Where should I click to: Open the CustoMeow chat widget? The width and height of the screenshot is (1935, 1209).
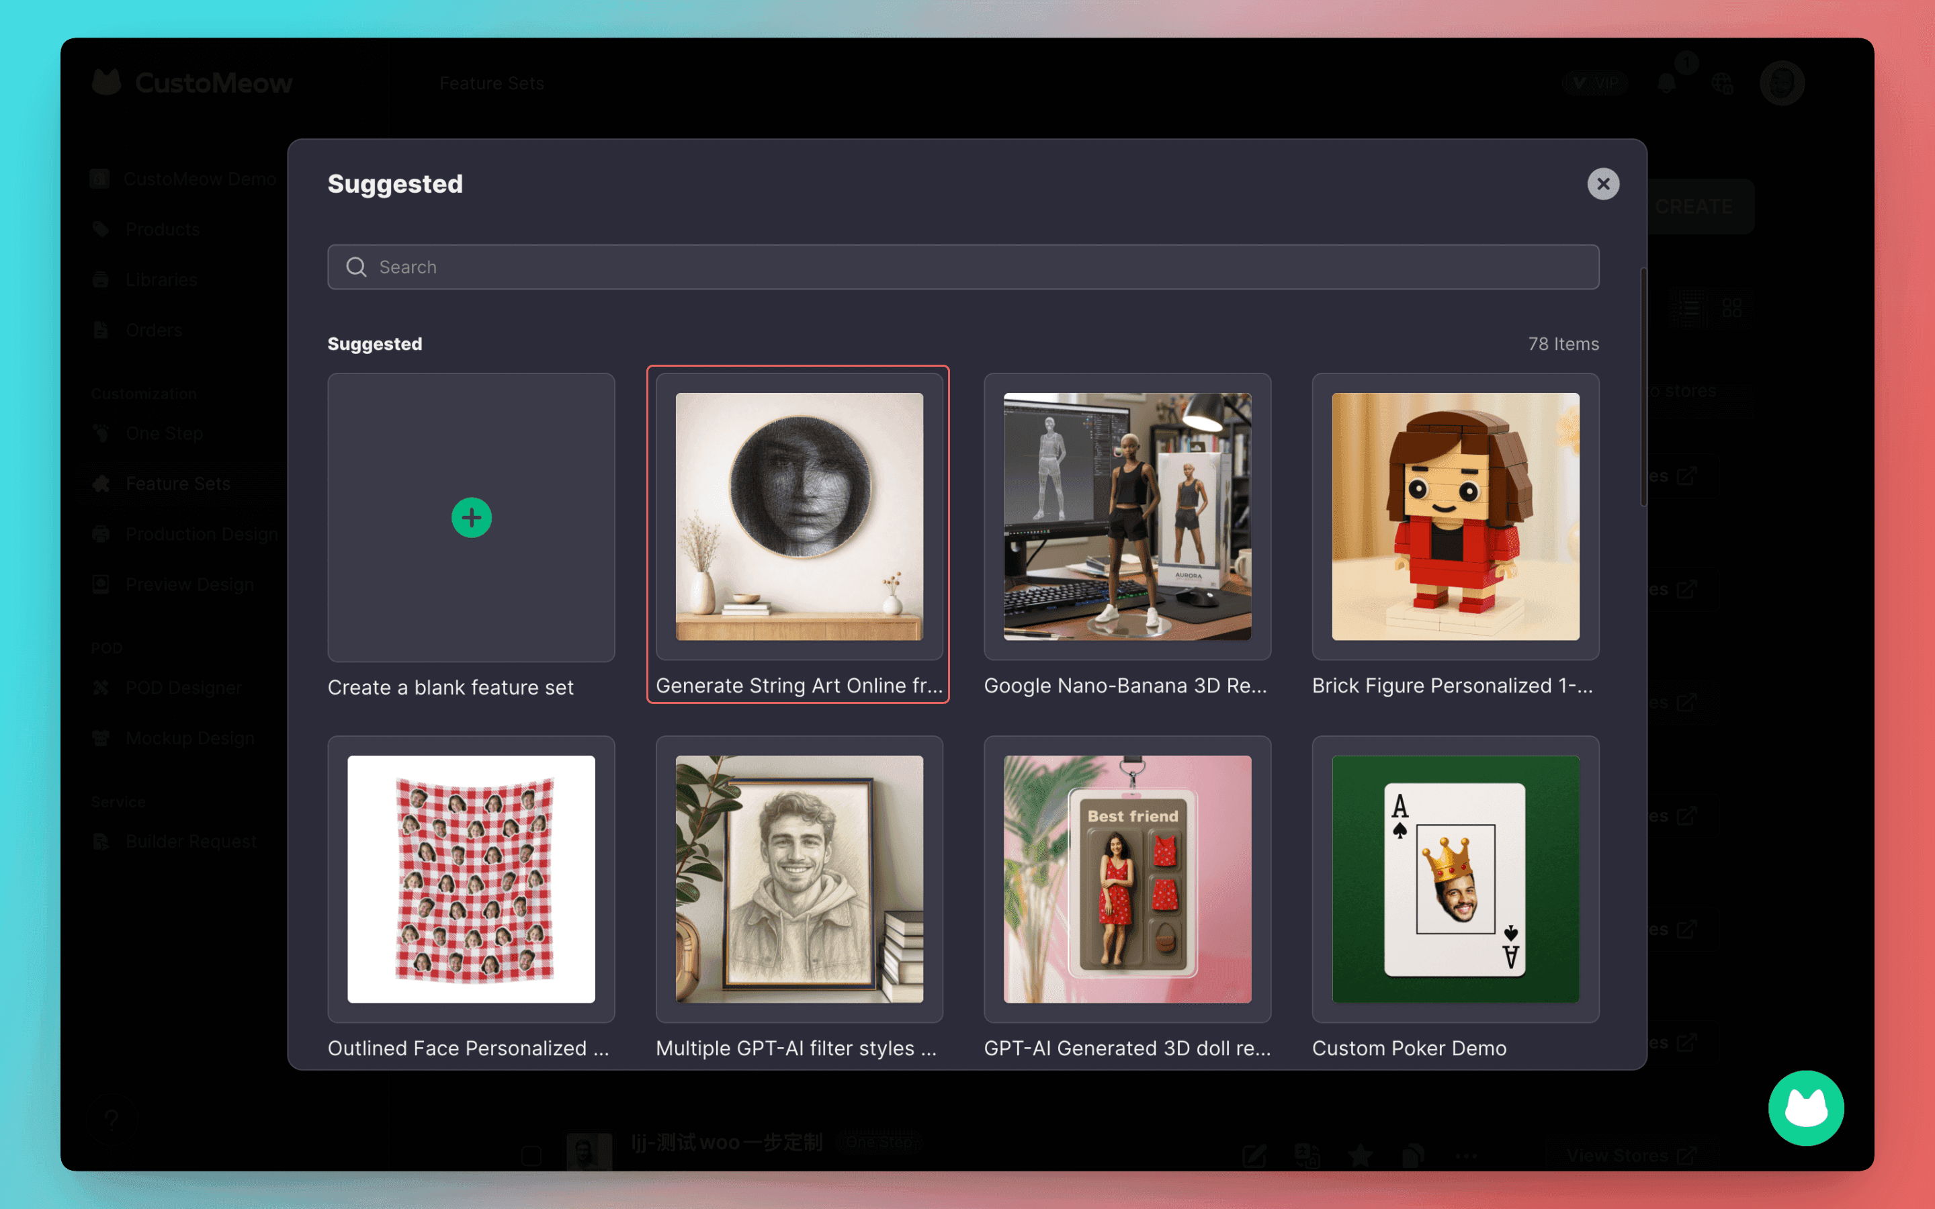coord(1805,1108)
